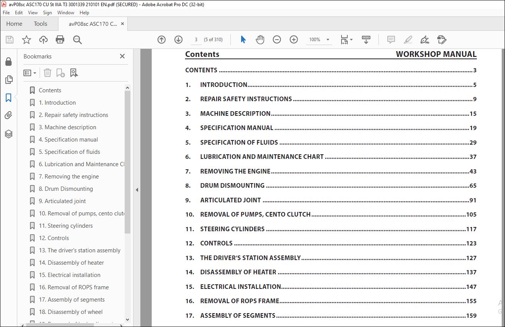Viewport: 505px width, 327px height.
Task: Open the fit page options icon
Action: pyautogui.click(x=346, y=40)
